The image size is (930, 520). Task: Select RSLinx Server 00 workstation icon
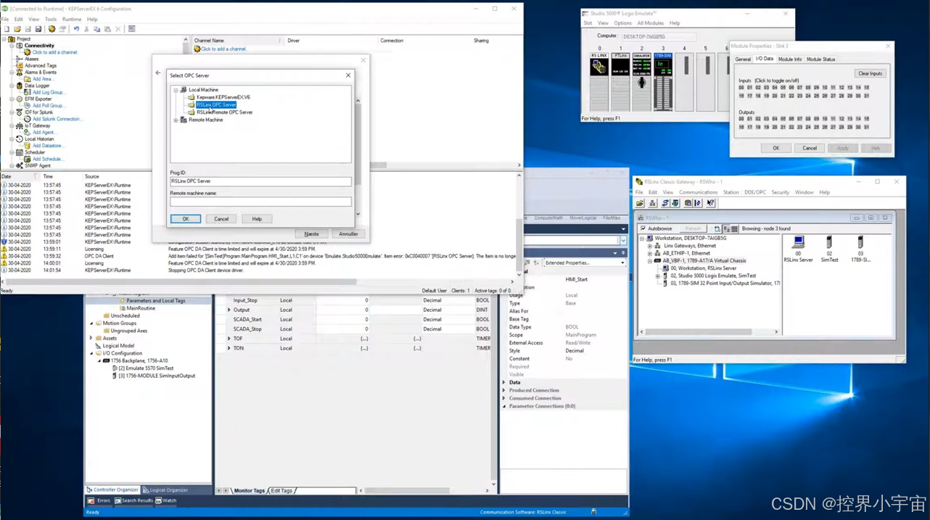tap(798, 249)
